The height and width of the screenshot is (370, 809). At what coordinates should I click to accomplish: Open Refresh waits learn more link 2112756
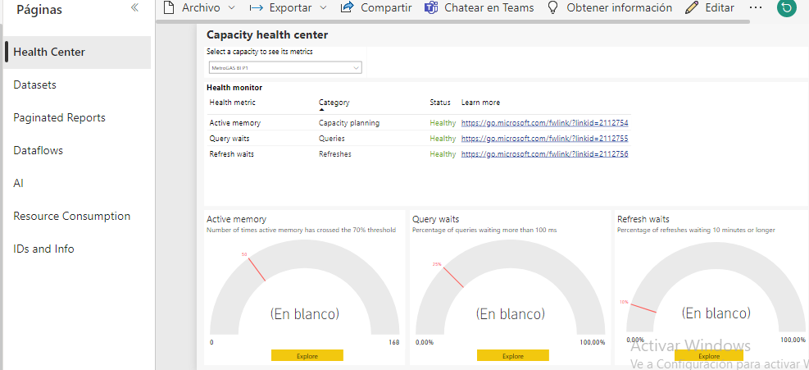[544, 154]
